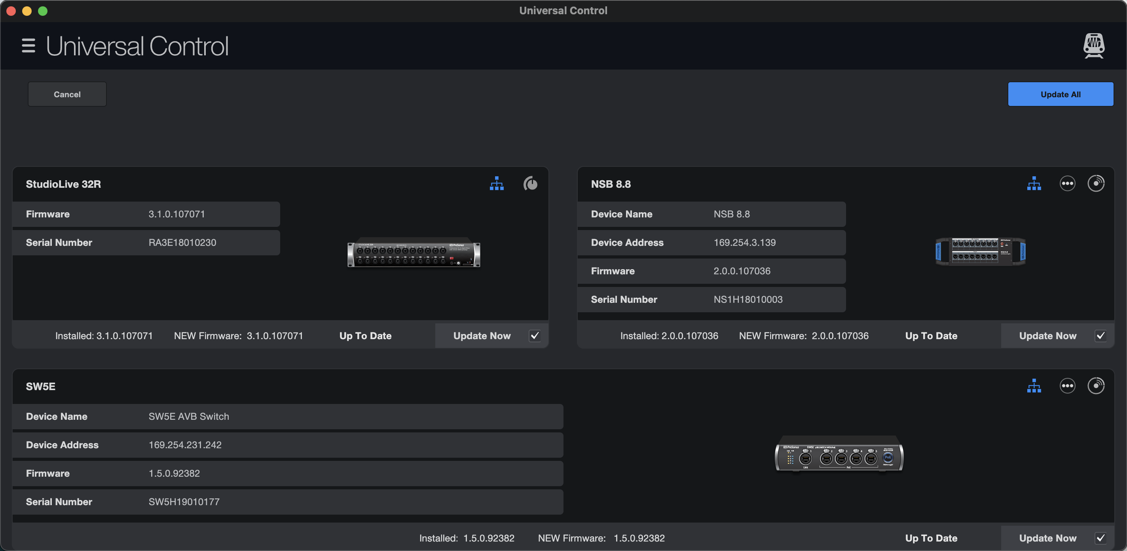
Task: Click Update All to update every device
Action: tap(1060, 94)
